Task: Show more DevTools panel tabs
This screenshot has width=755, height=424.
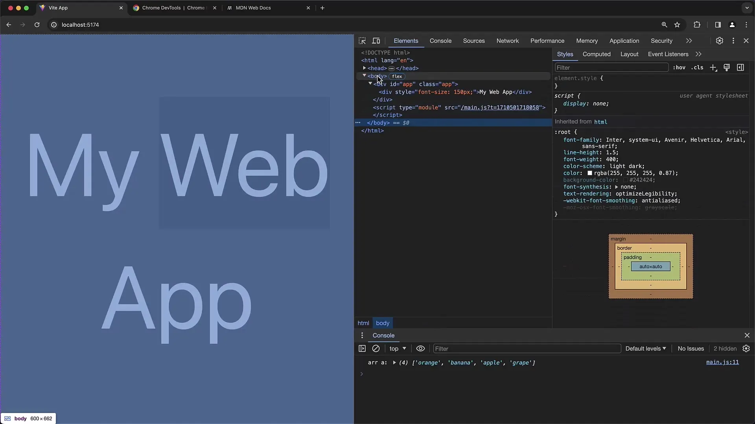Action: 689,41
